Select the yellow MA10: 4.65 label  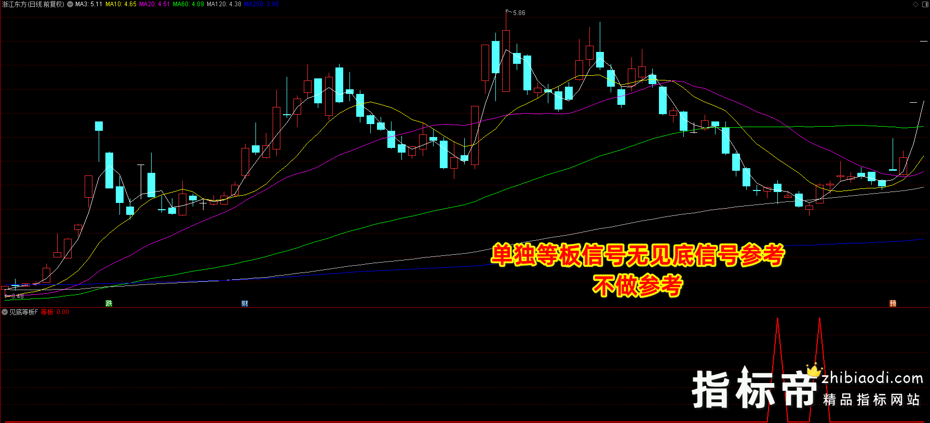121,4
